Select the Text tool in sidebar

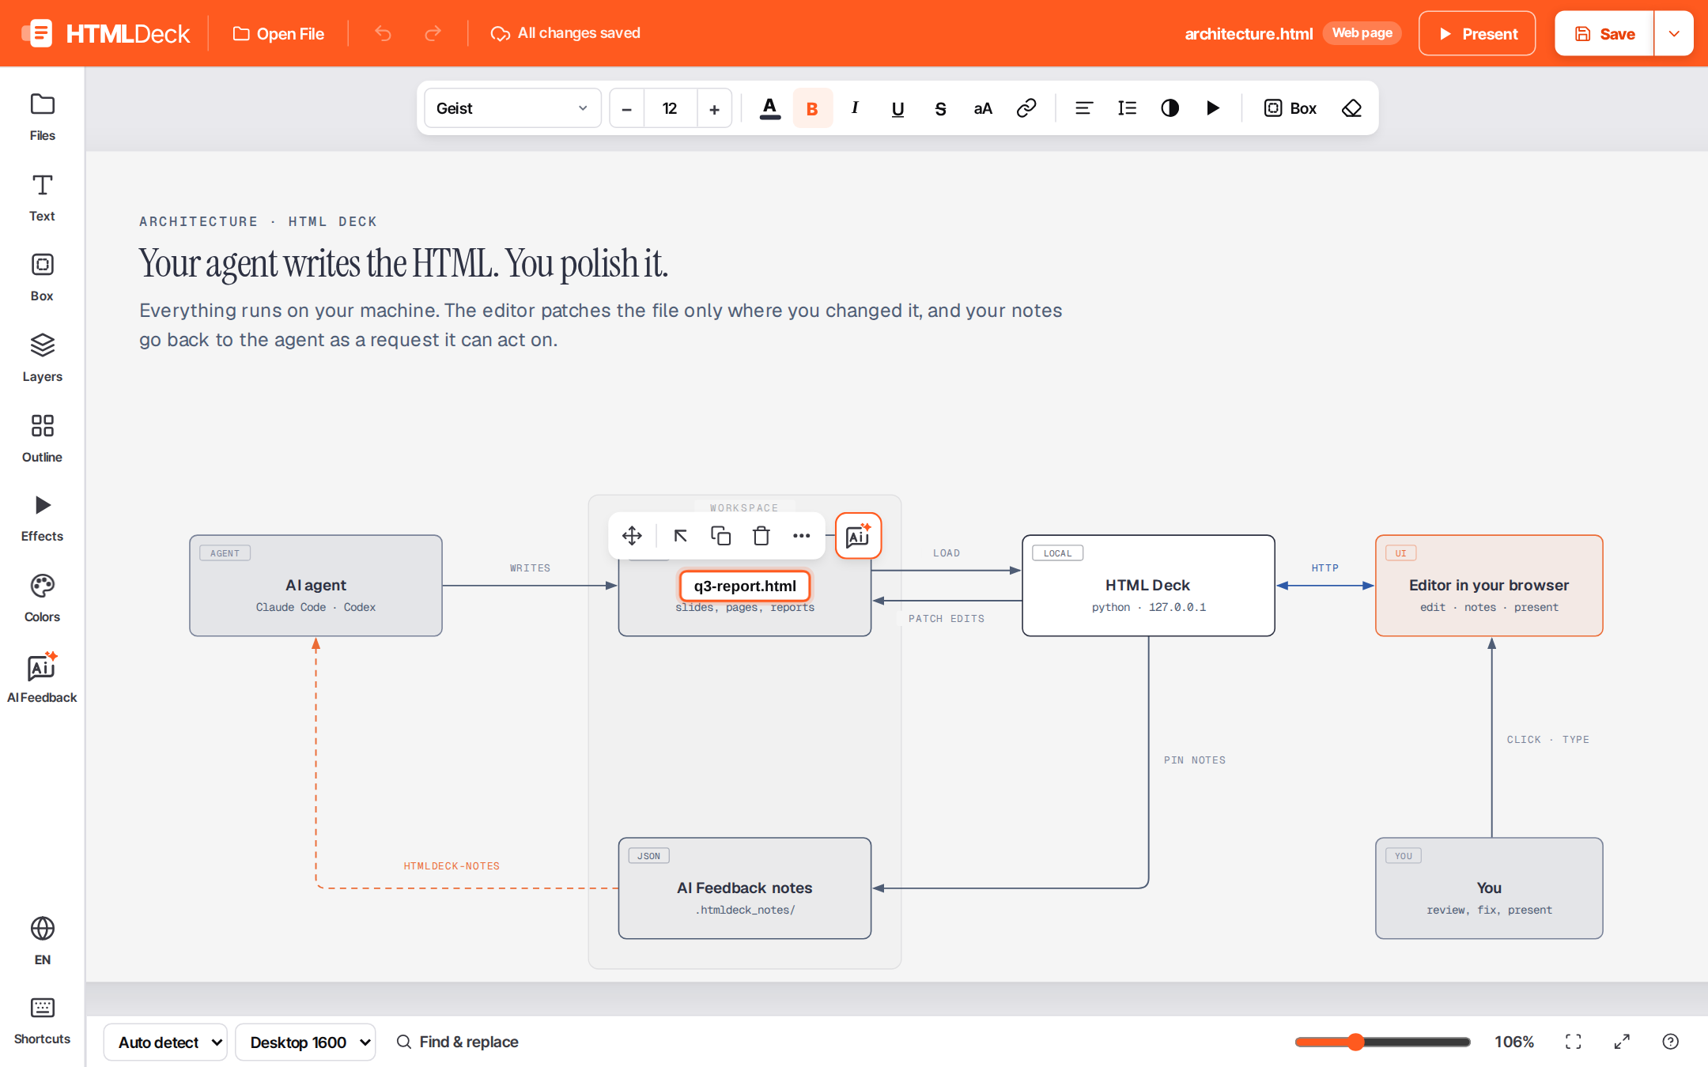42,198
